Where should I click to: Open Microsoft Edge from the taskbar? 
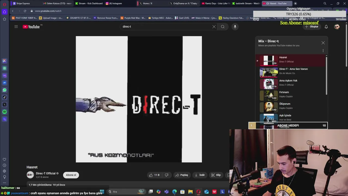click(175, 192)
